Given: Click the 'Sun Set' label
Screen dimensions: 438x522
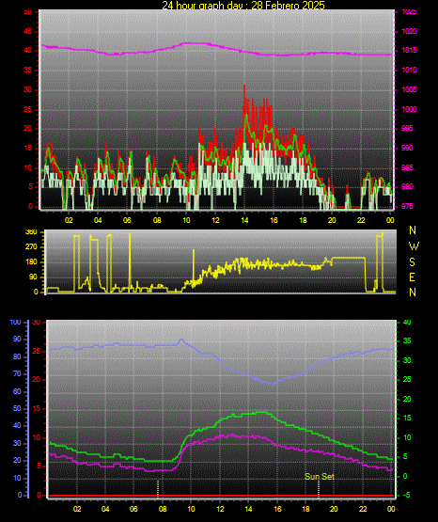Looking at the screenshot, I should pyautogui.click(x=320, y=477).
